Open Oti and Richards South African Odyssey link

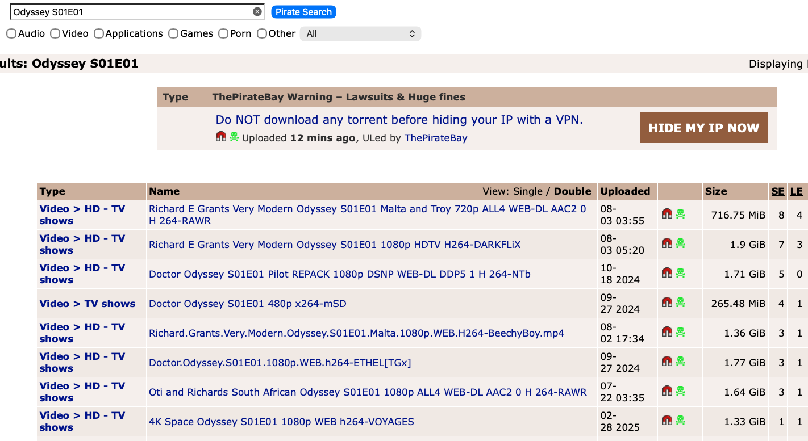coord(368,392)
